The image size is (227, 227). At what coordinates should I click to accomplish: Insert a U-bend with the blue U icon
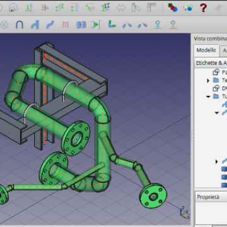point(20,25)
